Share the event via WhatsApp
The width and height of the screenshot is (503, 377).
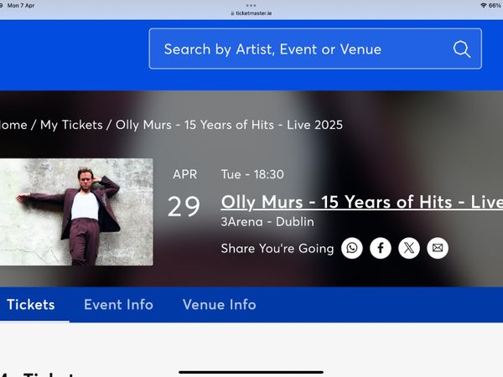click(x=352, y=248)
